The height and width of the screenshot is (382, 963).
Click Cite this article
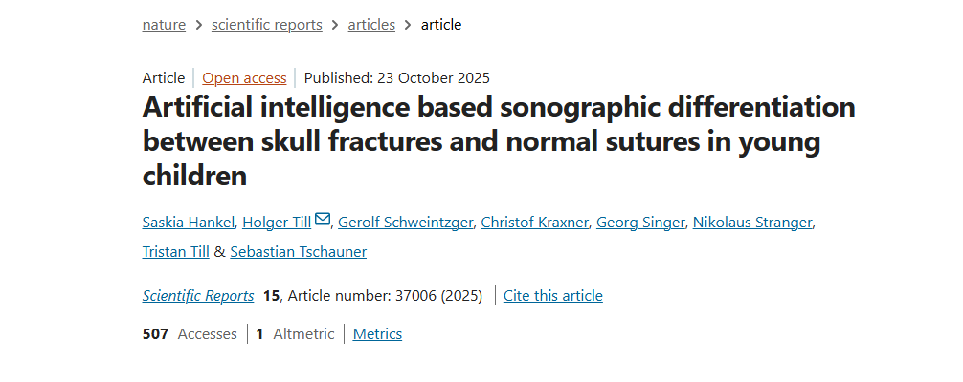click(553, 296)
